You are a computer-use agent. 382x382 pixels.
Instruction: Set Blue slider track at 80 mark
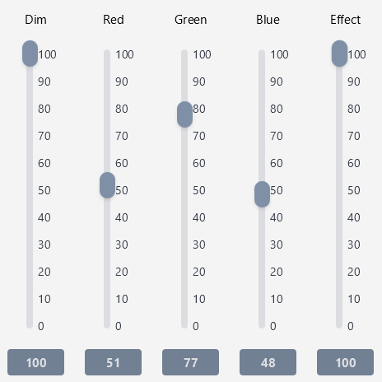coord(262,109)
